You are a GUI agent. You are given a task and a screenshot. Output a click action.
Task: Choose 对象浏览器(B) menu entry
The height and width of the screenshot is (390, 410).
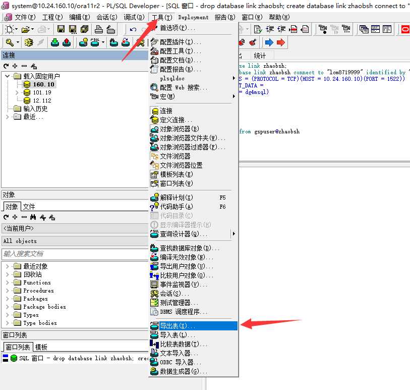point(194,129)
